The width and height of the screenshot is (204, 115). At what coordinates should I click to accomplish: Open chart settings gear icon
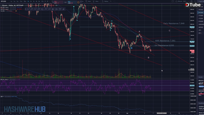(x=192, y=1)
